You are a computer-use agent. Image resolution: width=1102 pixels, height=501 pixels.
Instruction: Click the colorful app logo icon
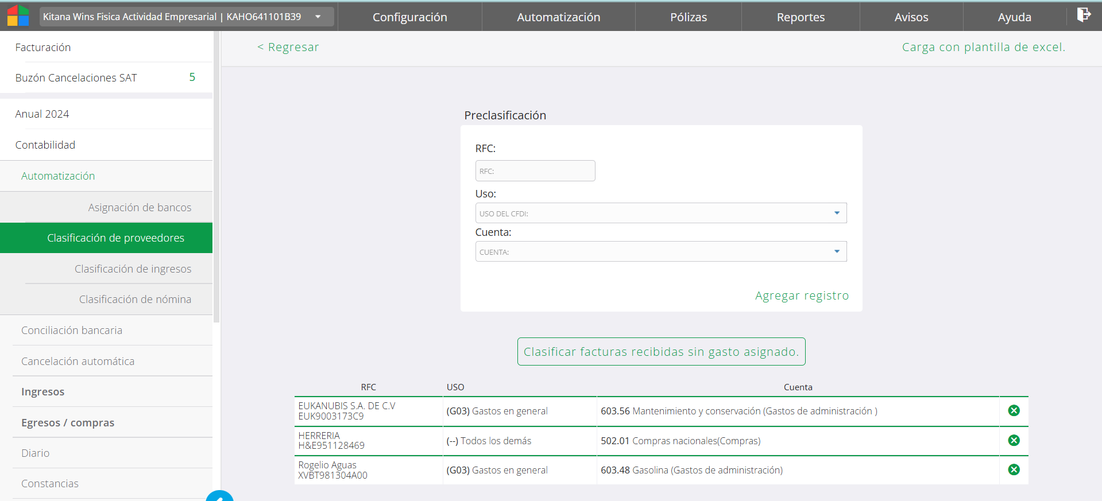click(x=18, y=16)
